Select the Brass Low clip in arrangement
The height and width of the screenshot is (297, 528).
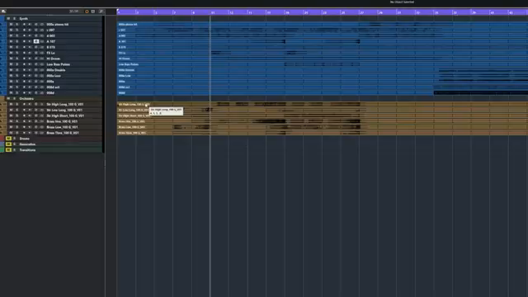(x=323, y=127)
